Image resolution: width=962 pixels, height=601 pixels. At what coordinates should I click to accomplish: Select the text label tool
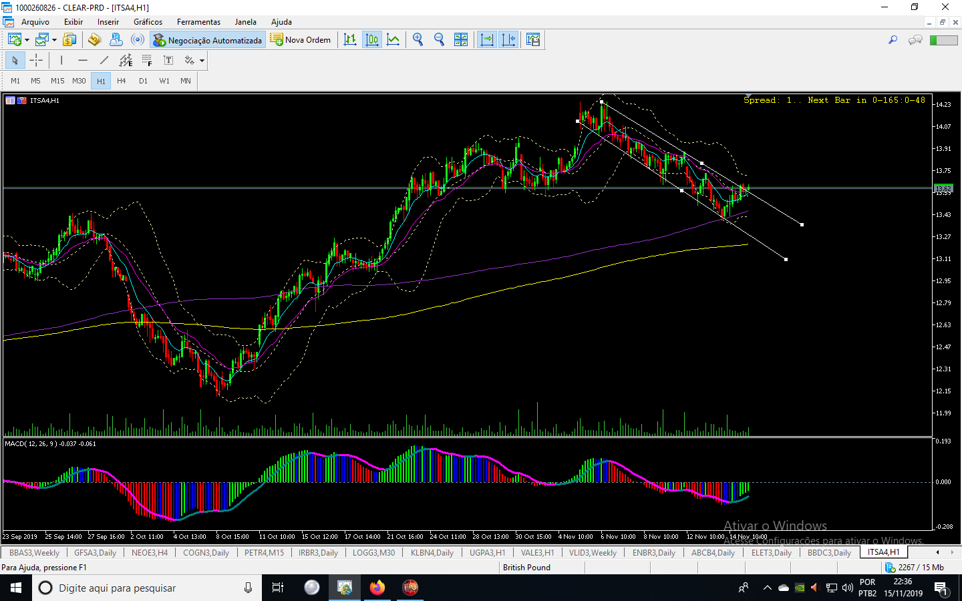[168, 61]
